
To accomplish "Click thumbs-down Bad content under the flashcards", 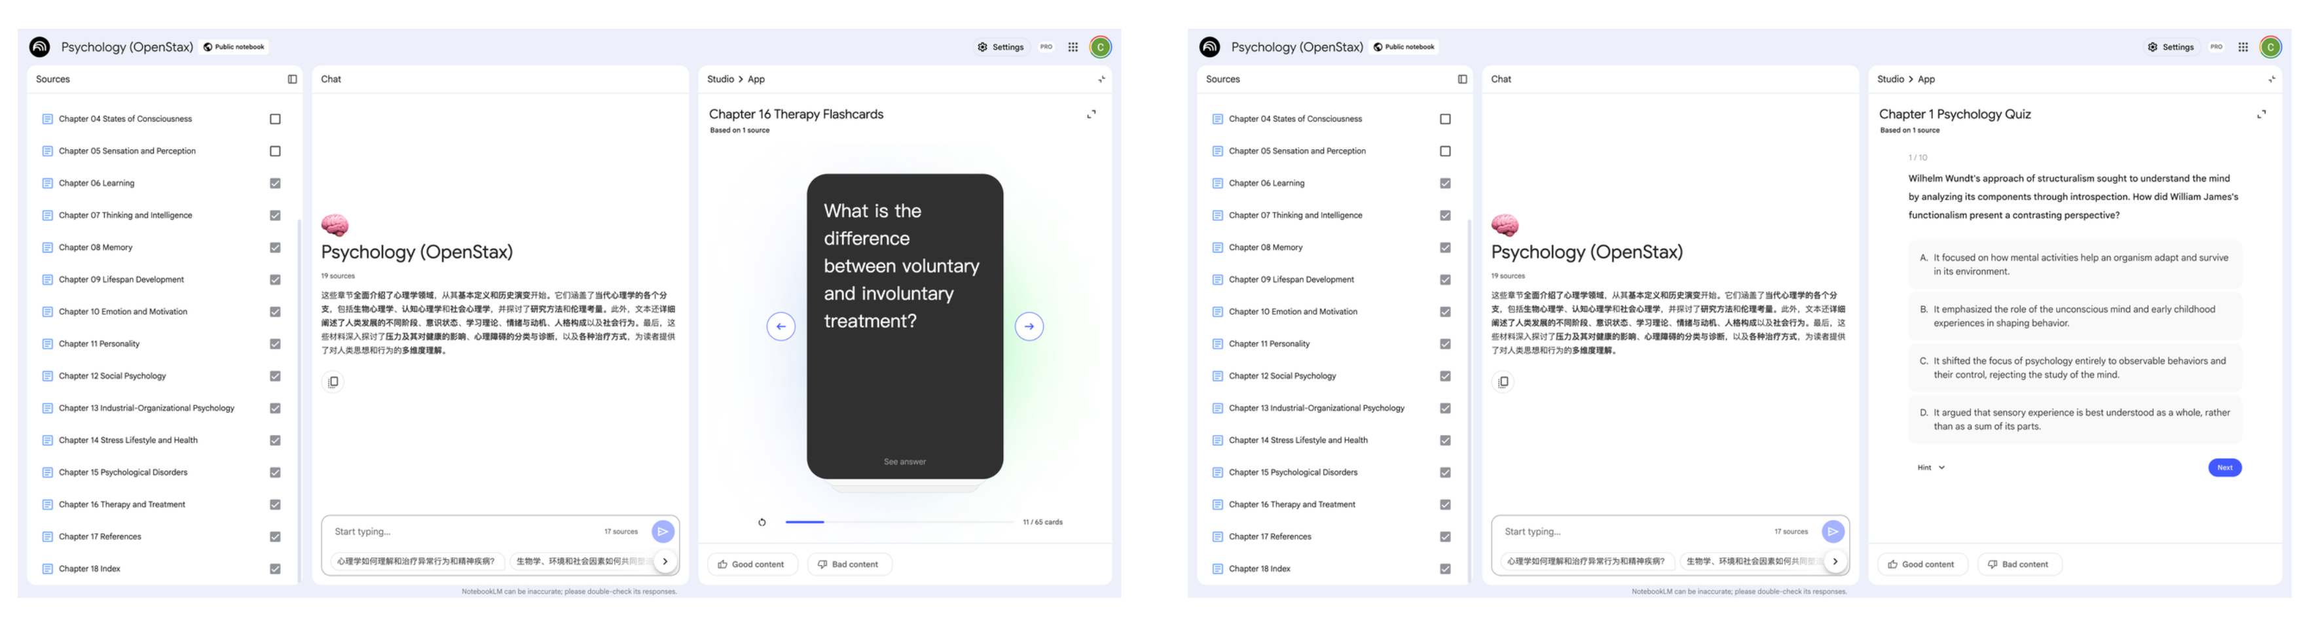I will point(848,564).
